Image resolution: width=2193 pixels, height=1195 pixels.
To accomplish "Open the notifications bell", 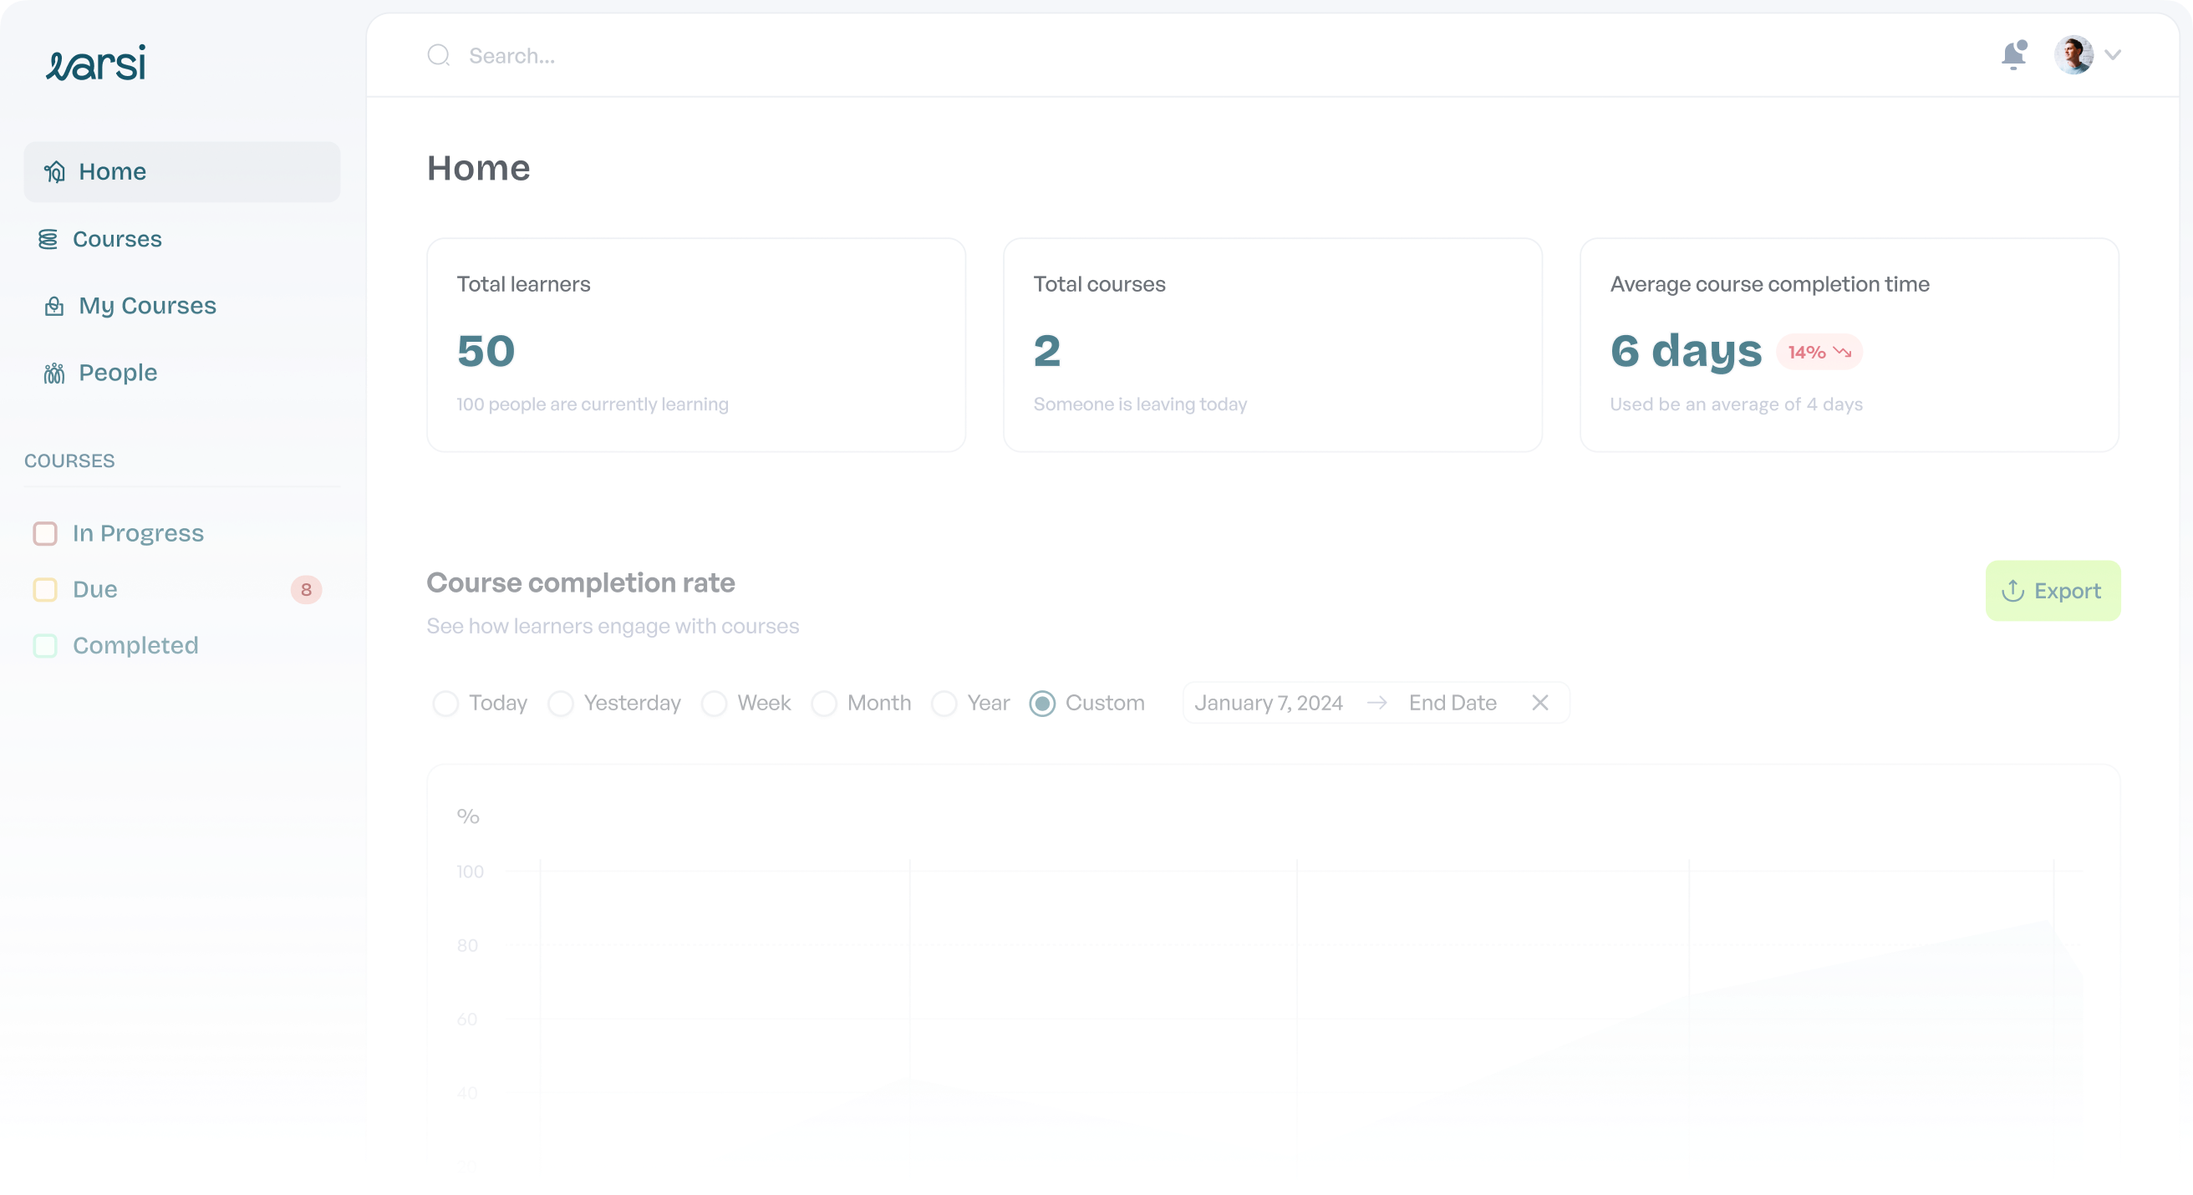I will 2013,55.
